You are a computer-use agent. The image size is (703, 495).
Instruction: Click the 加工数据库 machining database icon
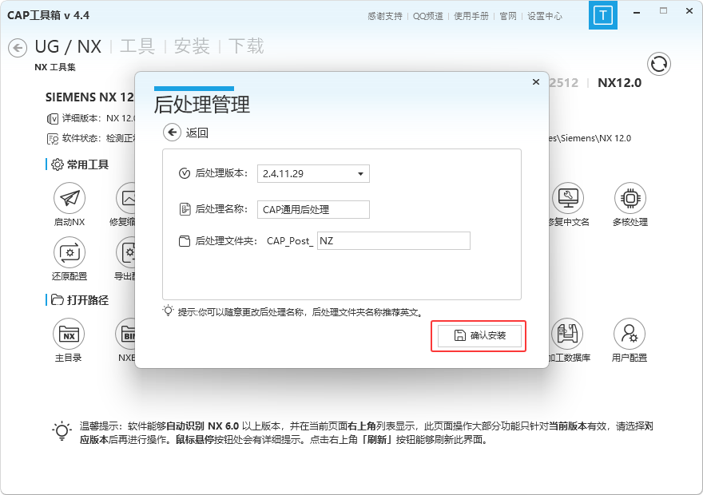coord(568,333)
